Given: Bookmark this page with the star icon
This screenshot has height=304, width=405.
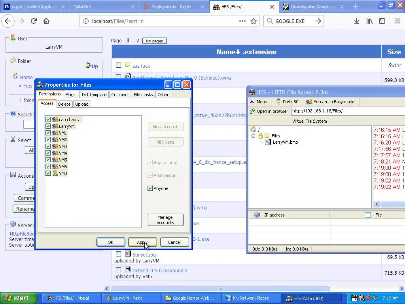Looking at the screenshot, I should (254, 21).
